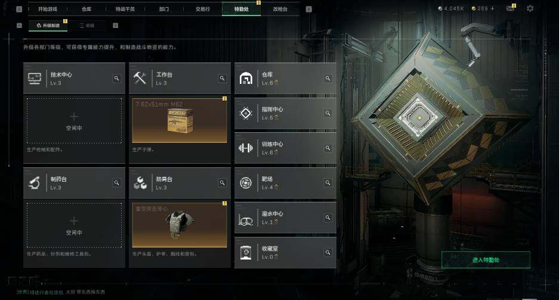Switch to 交易行 tab
Screen dimensions: 559x300
[x=202, y=9]
